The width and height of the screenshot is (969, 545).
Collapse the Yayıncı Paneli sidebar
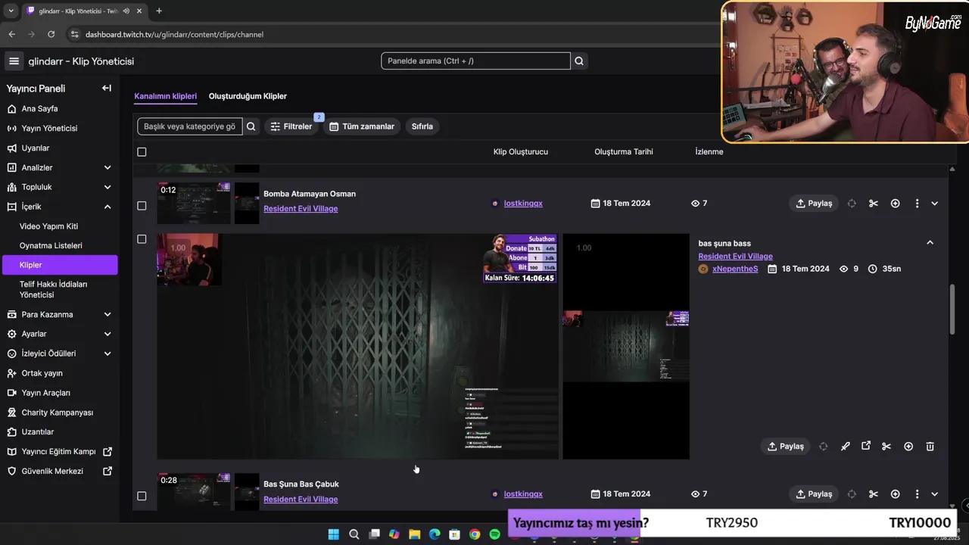tap(107, 89)
